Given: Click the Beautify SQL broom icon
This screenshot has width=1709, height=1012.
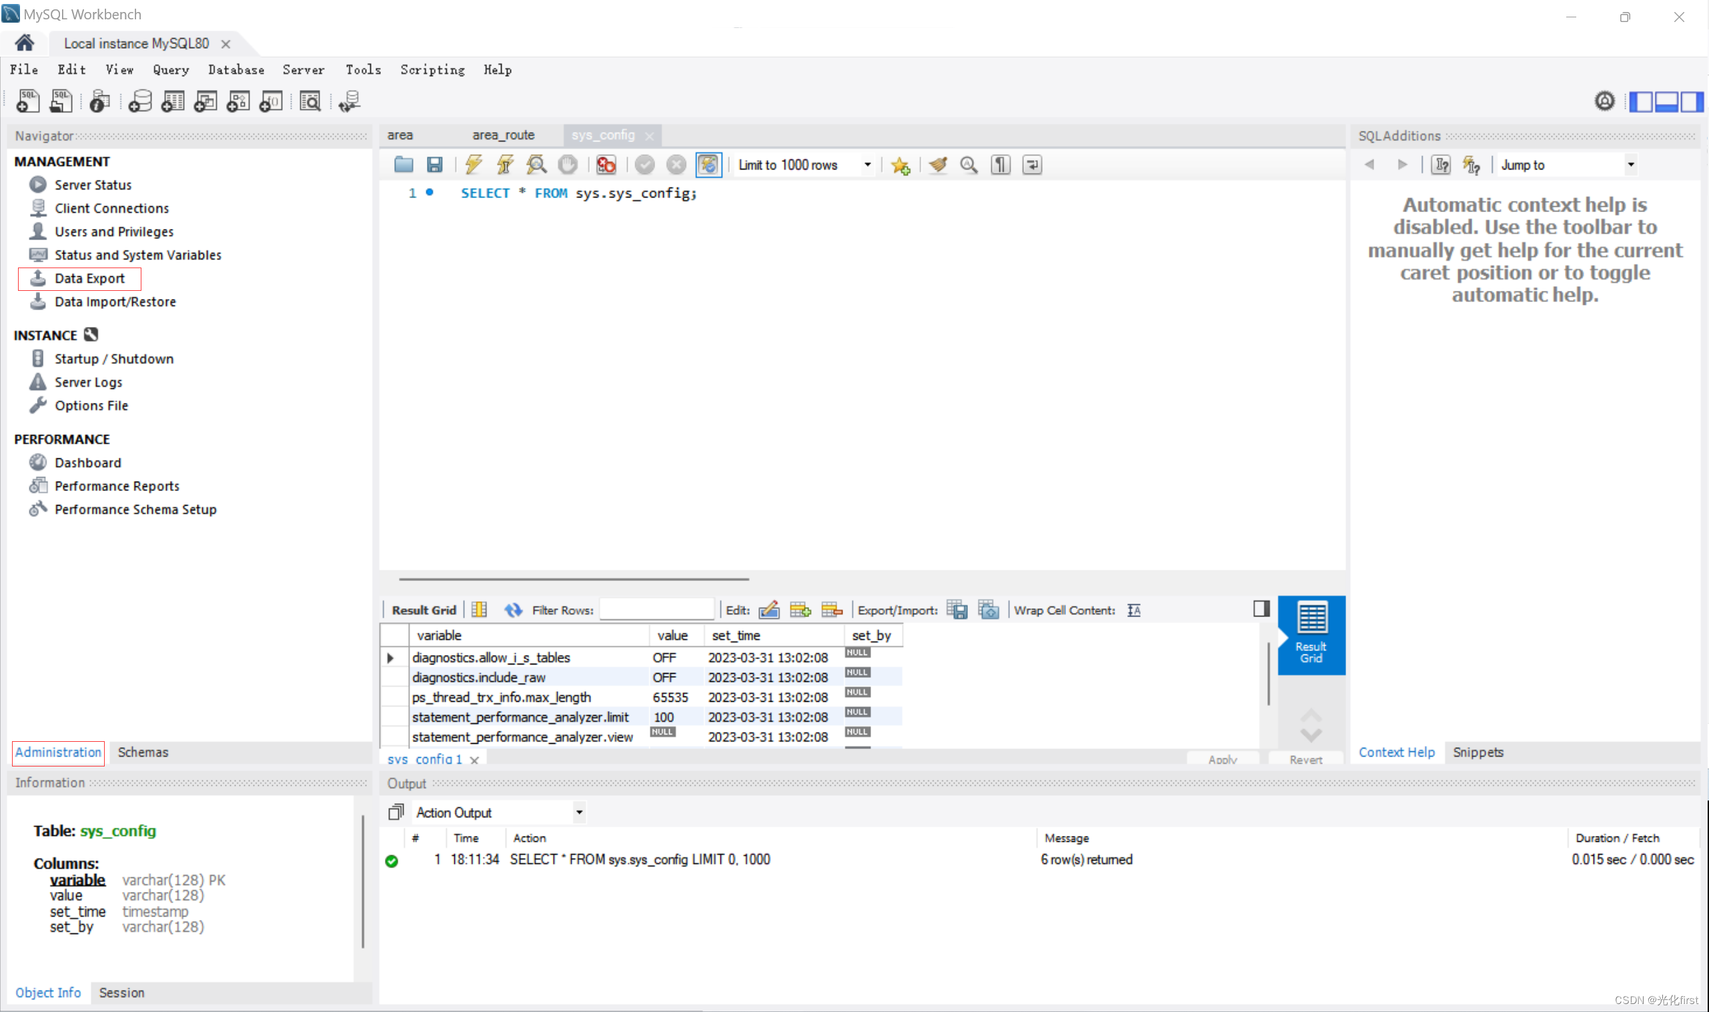Looking at the screenshot, I should (x=939, y=164).
